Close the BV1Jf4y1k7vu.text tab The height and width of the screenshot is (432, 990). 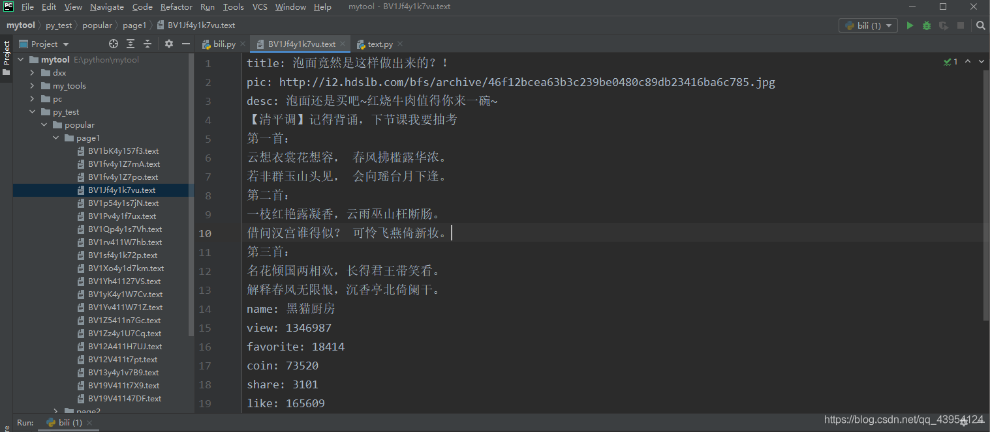343,44
